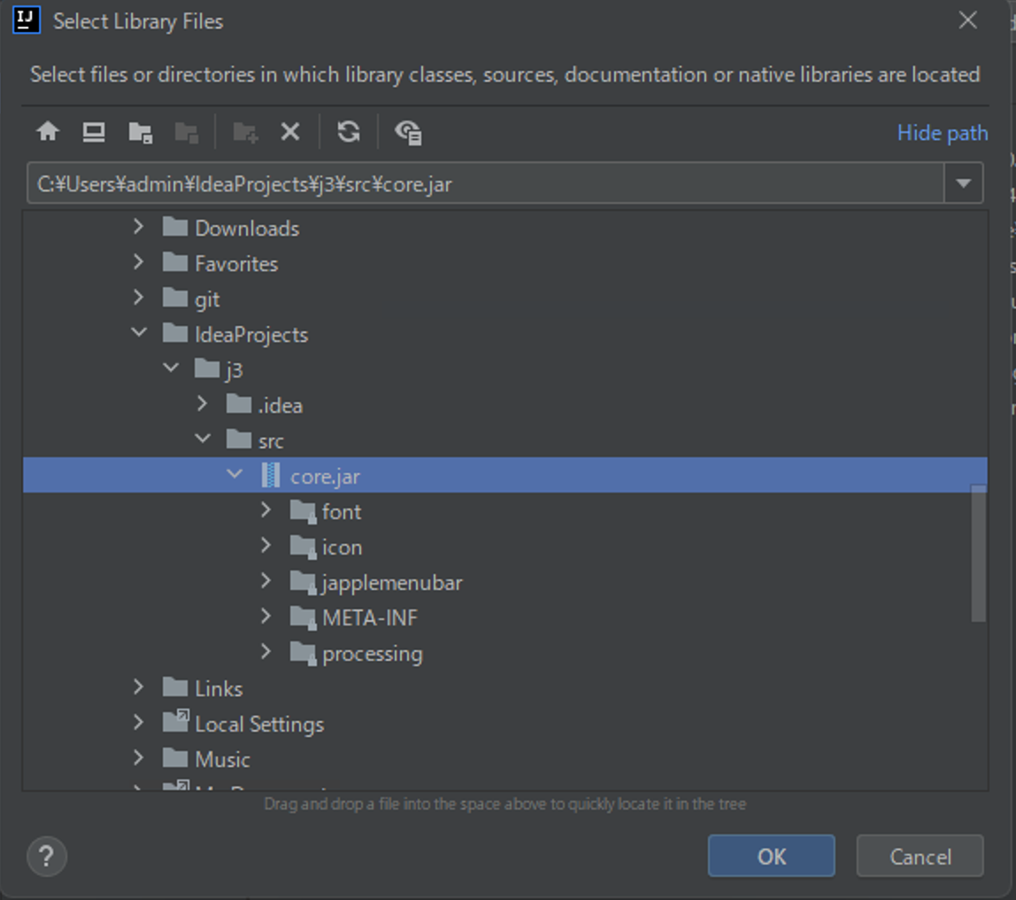Go to the Home directory icon
The height and width of the screenshot is (900, 1016).
(47, 132)
